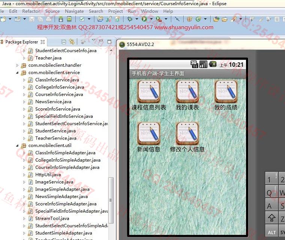Screen dimensions: 285x240
Task: Open the Run menu
Action: pyautogui.click(x=132, y=11)
